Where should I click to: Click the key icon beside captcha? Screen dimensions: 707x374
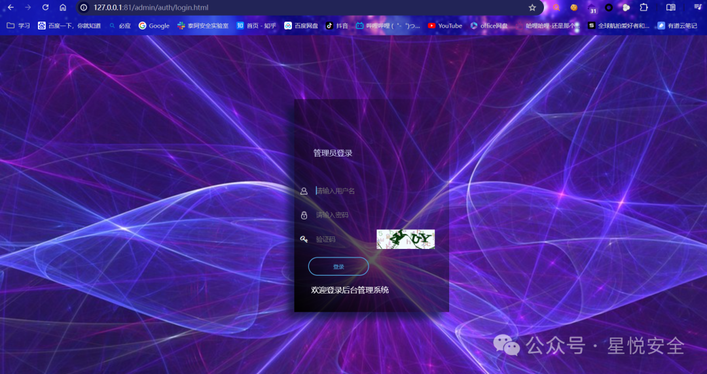point(304,239)
